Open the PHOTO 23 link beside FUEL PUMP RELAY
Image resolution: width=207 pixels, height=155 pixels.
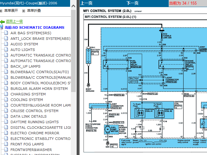[x=136, y=67]
